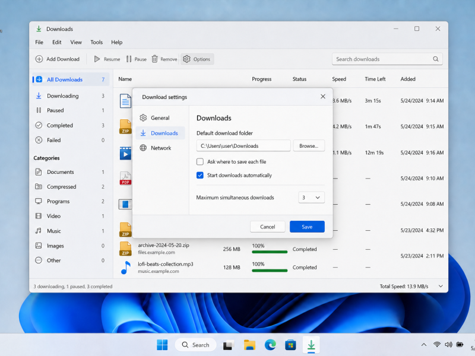Open the Documents category
The image size is (475, 356).
71,172
